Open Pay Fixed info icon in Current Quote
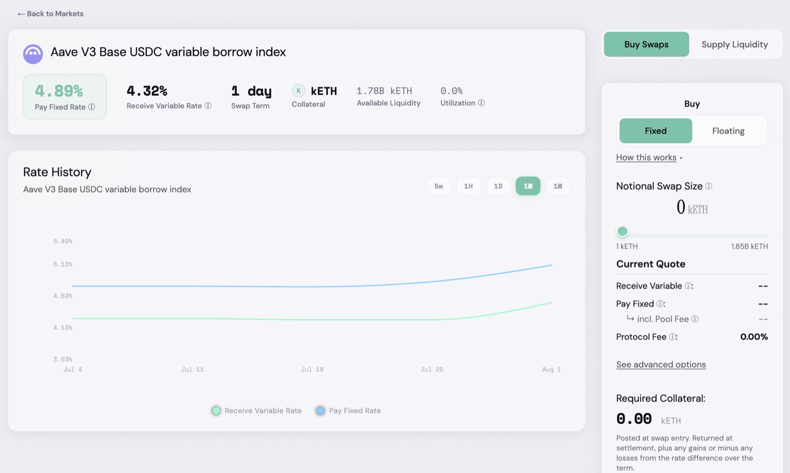 [x=660, y=303]
